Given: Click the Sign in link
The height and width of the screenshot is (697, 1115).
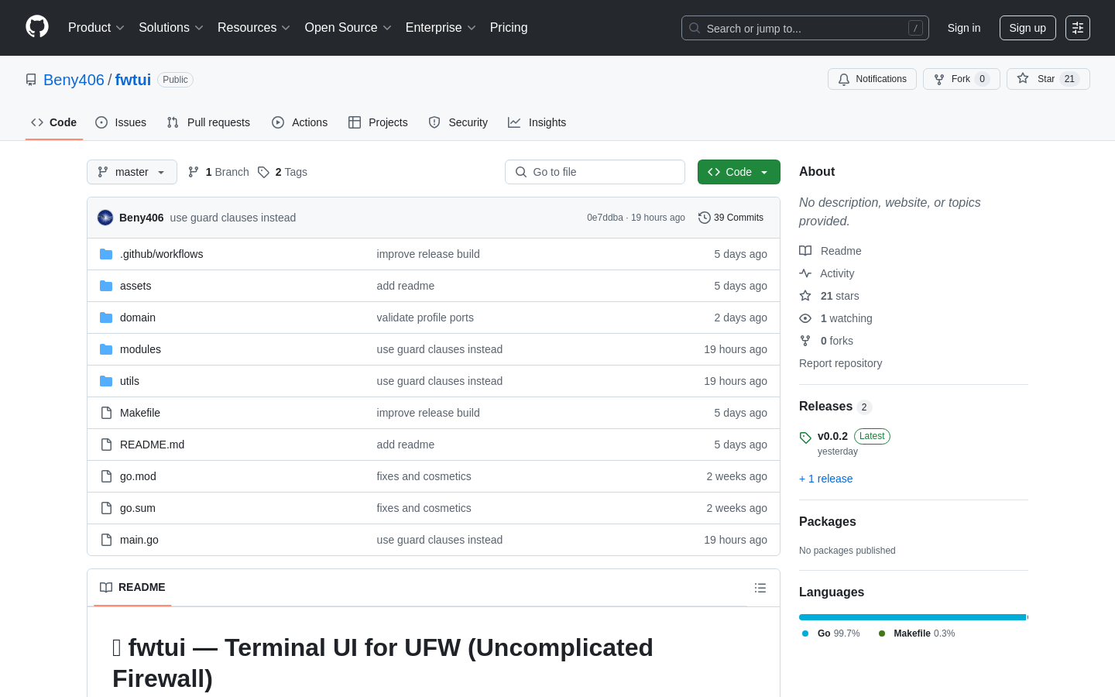Looking at the screenshot, I should [964, 28].
